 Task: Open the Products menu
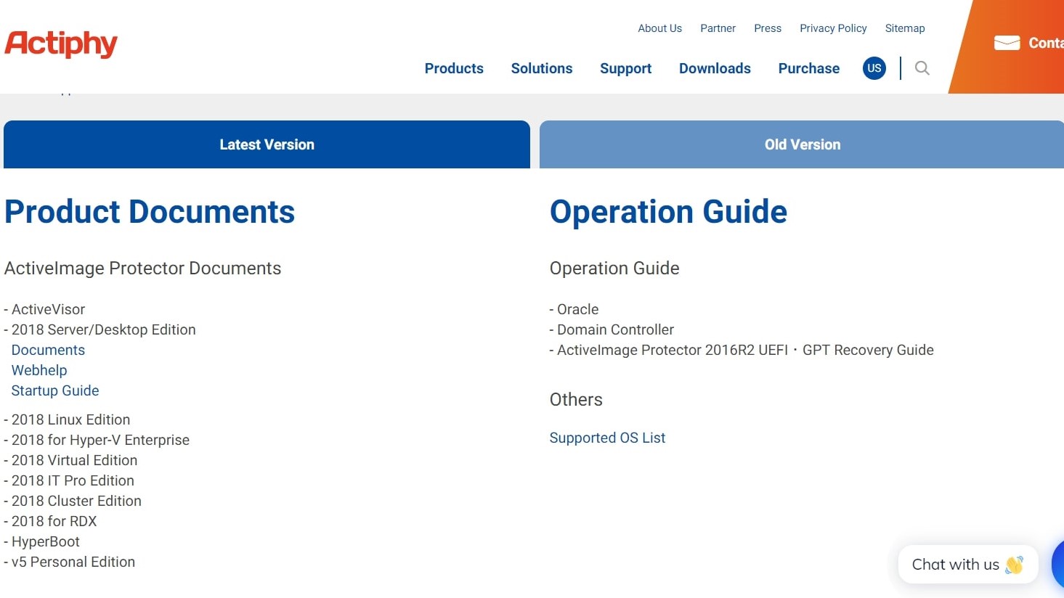(x=454, y=68)
